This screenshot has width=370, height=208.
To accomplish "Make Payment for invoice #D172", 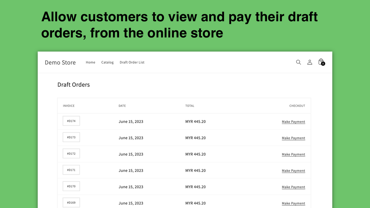I will tap(293, 154).
